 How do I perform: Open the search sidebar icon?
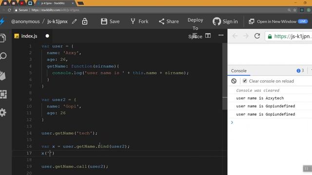3,56
